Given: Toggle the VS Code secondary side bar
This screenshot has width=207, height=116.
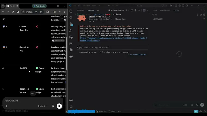Looking at the screenshot, I should [x=187, y=6].
